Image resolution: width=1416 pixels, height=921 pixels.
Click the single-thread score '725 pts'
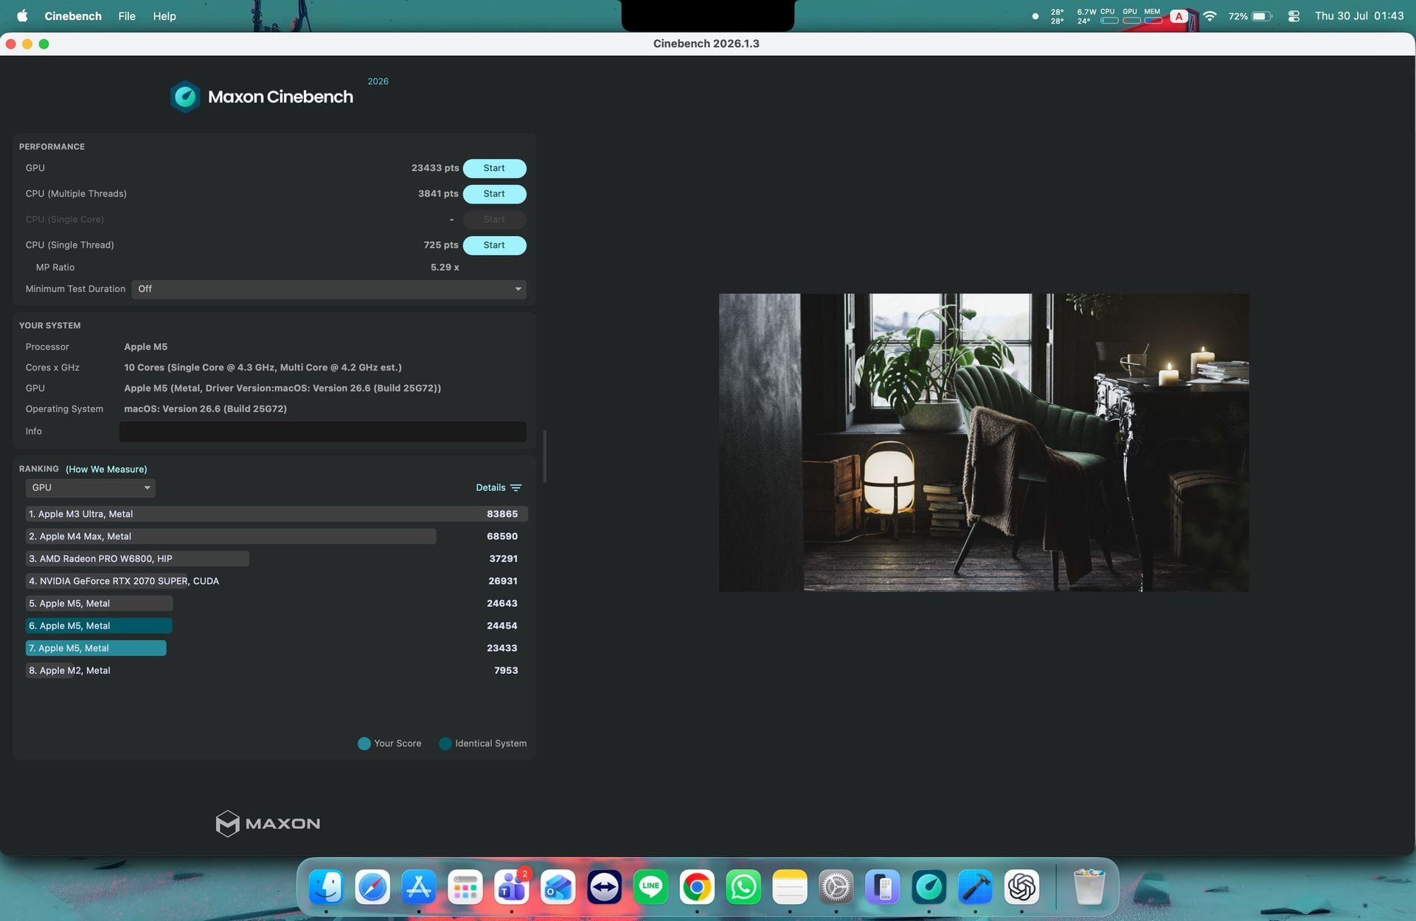(x=441, y=245)
